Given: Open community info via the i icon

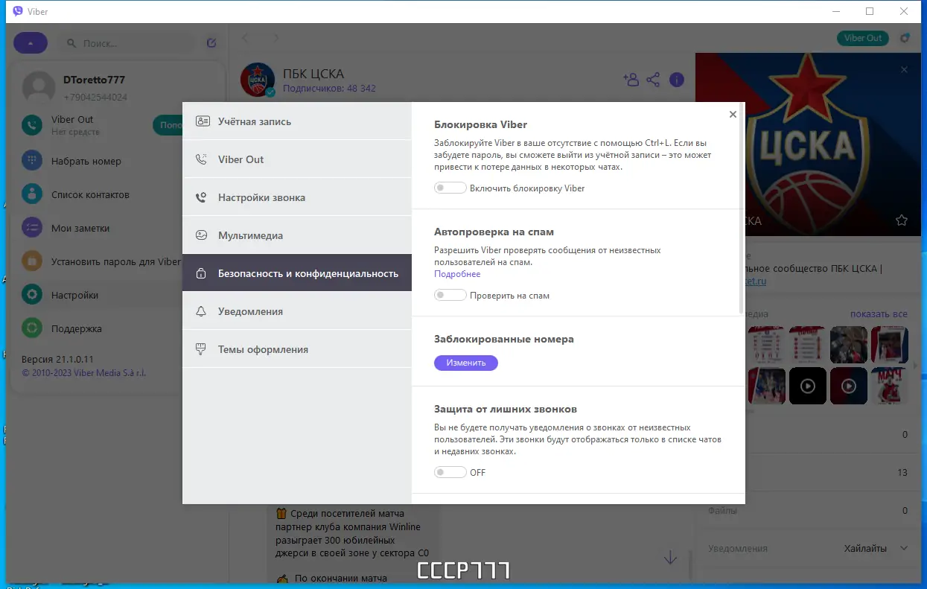Looking at the screenshot, I should pyautogui.click(x=677, y=80).
